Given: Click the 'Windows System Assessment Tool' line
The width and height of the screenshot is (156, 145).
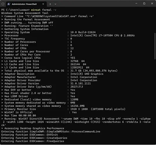Looking at the screenshot, I should [25, 13].
